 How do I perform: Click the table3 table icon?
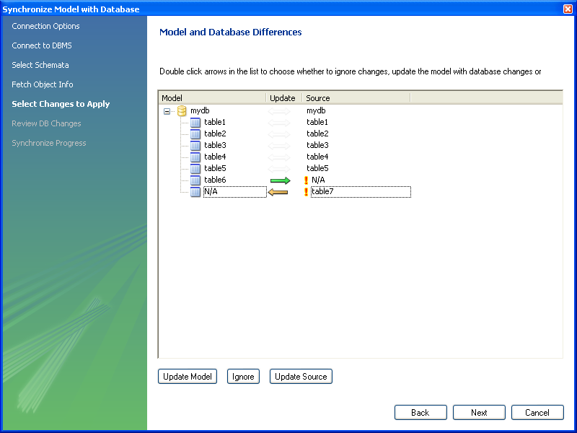point(195,145)
